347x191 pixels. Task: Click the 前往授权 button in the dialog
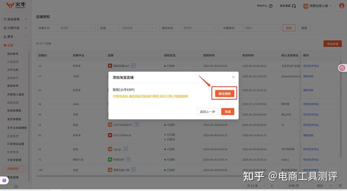(x=225, y=94)
